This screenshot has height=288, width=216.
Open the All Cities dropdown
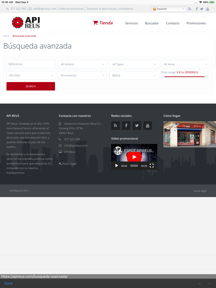tap(31, 75)
